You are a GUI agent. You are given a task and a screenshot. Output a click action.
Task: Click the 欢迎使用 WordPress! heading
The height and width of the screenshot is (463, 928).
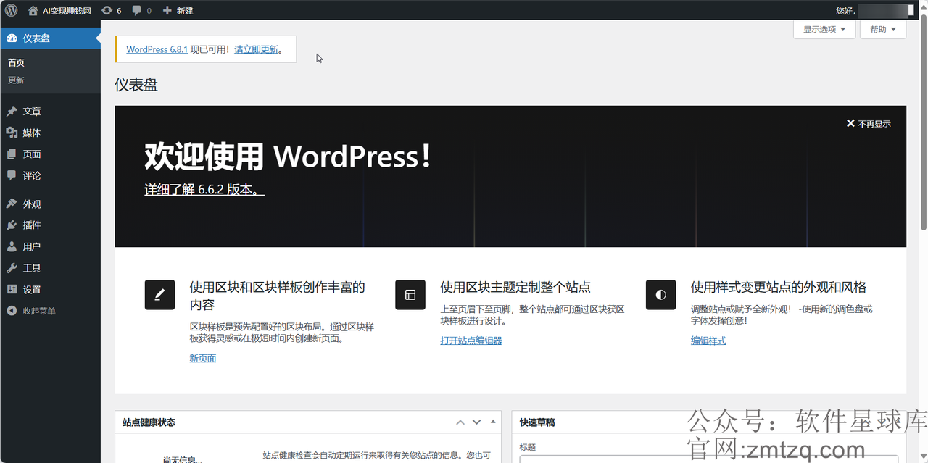point(289,156)
